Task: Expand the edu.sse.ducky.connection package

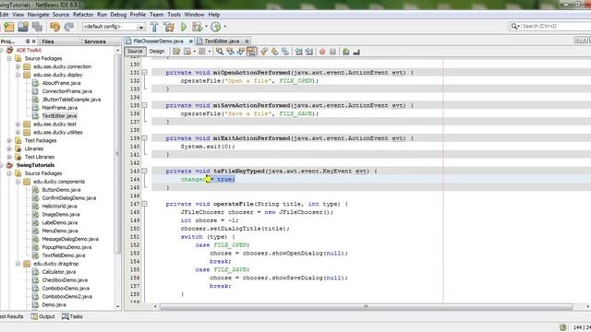Action: pyautogui.click(x=18, y=66)
